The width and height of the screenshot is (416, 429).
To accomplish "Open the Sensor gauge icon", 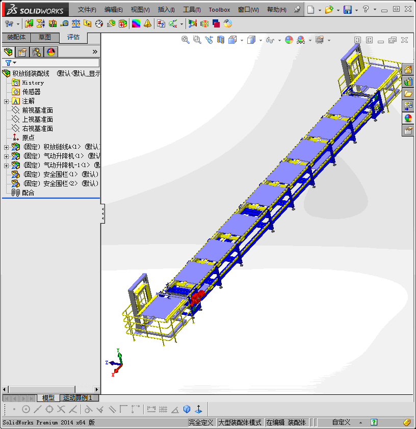I will pyautogui.click(x=99, y=24).
